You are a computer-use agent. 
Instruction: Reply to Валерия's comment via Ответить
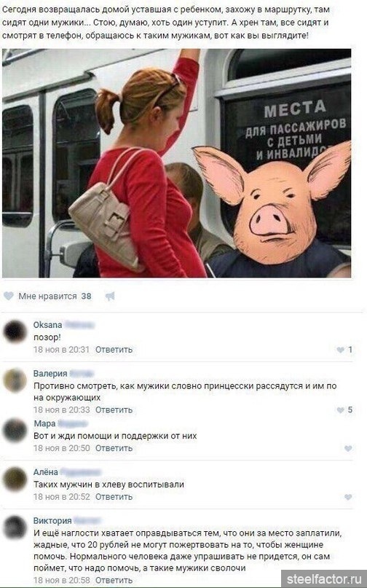point(114,410)
